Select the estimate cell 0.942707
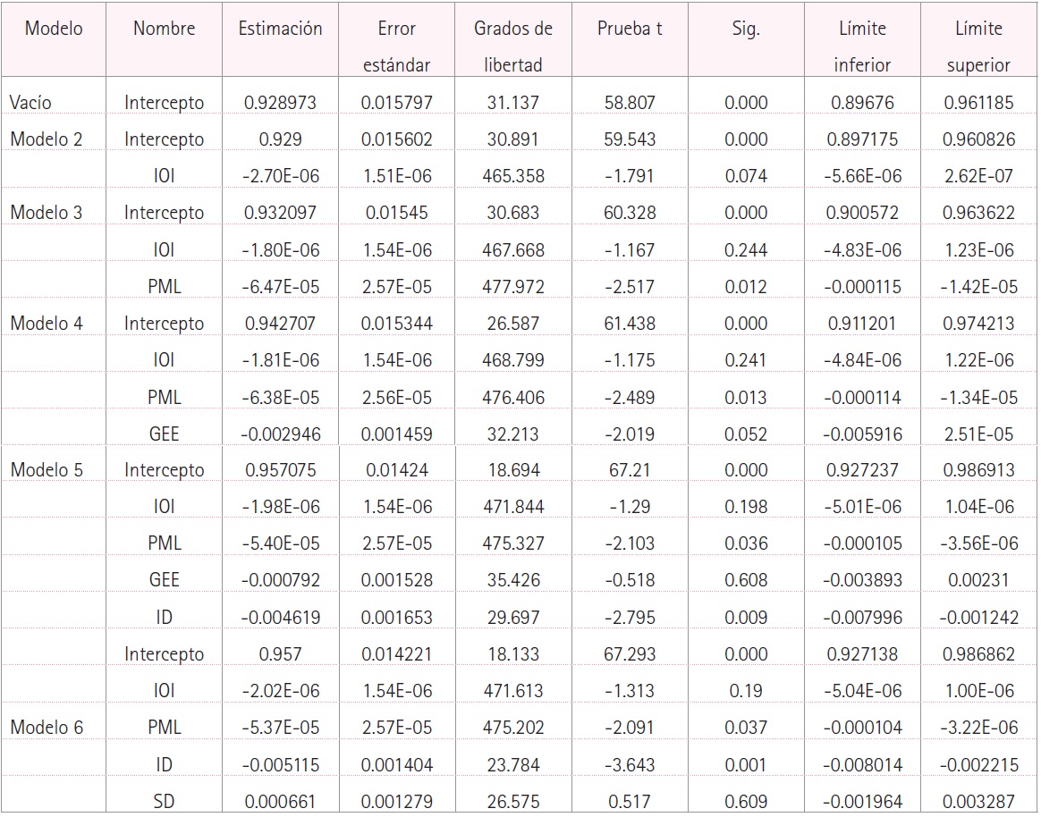The height and width of the screenshot is (817, 1041). tap(280, 324)
